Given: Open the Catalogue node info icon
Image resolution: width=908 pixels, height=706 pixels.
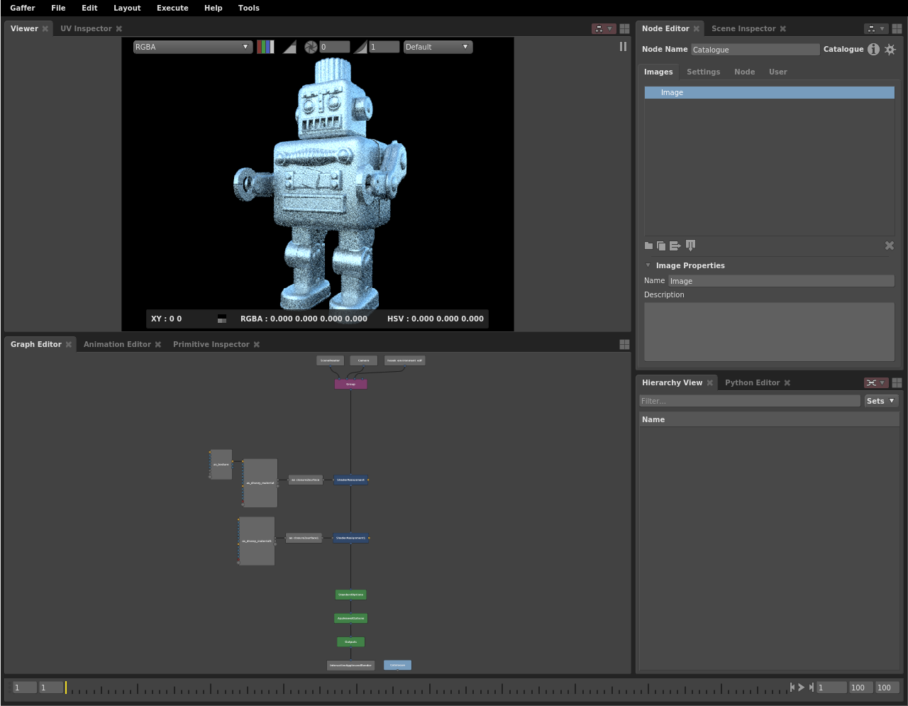Looking at the screenshot, I should [x=873, y=49].
